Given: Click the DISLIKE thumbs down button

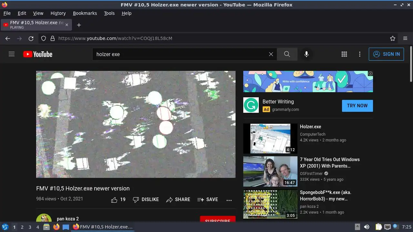Looking at the screenshot, I should click(x=146, y=200).
